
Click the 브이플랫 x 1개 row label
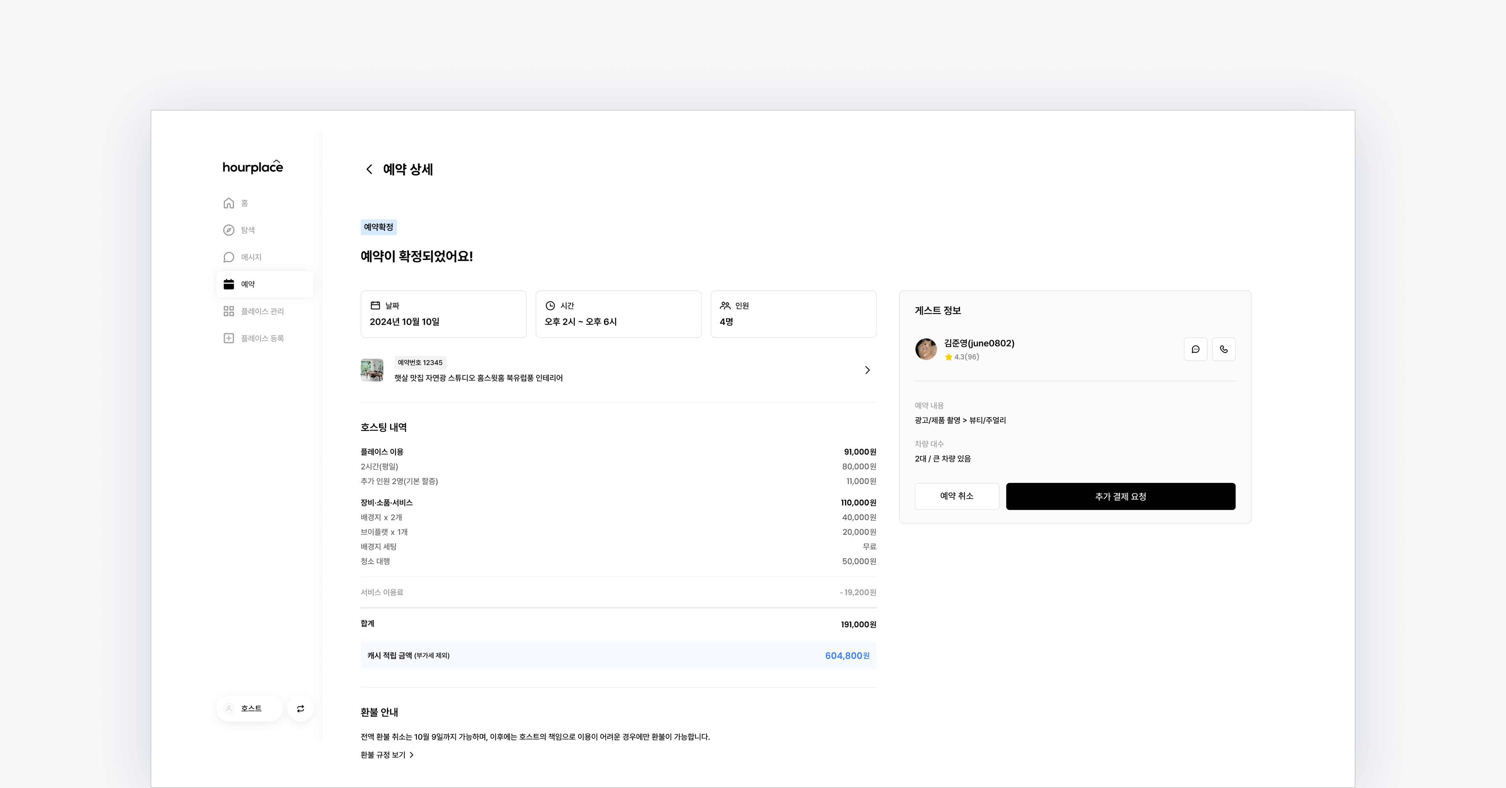click(384, 532)
